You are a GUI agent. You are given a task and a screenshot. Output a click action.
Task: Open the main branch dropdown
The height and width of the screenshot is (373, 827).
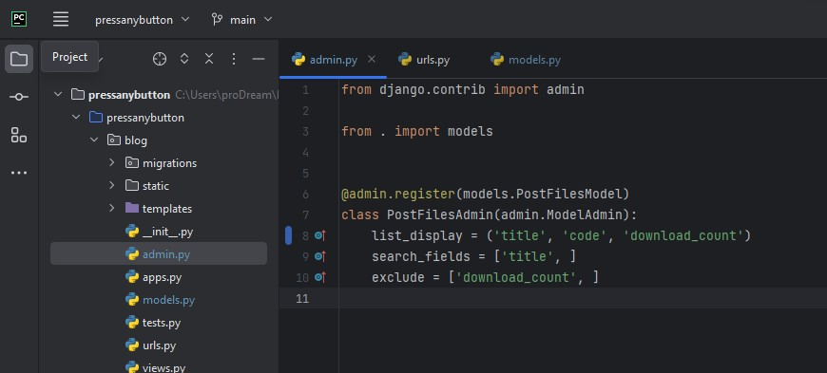pos(241,20)
